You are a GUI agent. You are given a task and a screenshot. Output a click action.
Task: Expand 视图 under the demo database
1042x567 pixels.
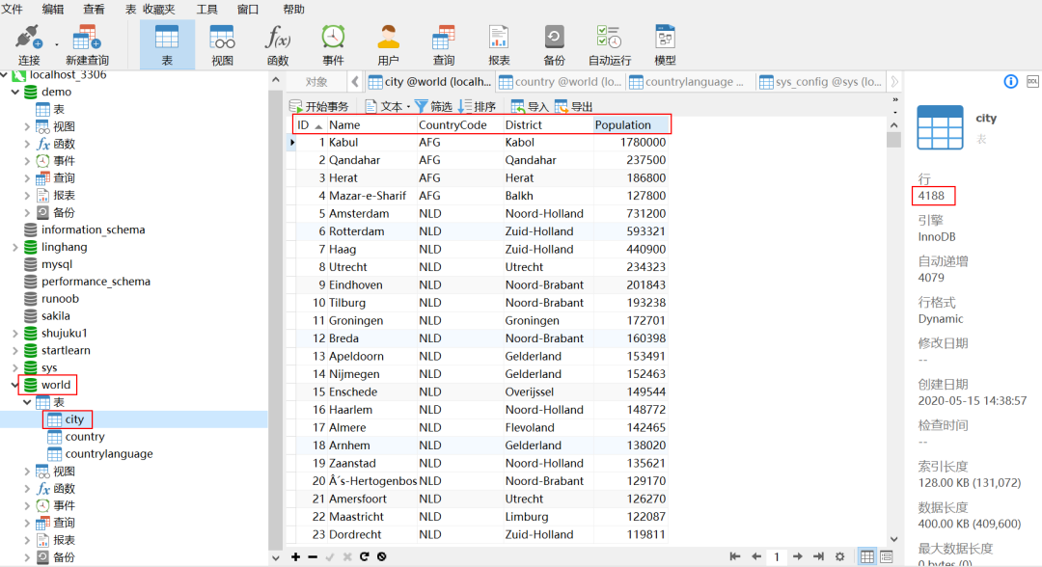[27, 126]
